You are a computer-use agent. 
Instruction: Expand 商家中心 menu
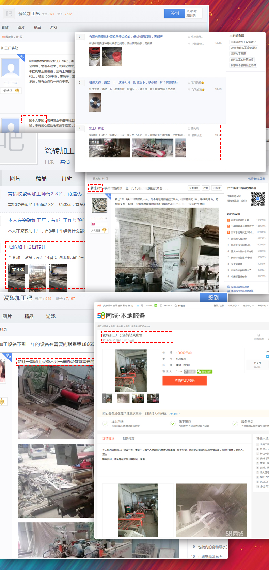click(x=248, y=306)
